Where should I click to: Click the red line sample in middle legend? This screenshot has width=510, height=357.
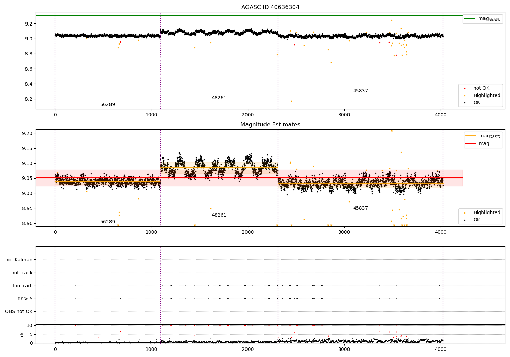pos(471,144)
